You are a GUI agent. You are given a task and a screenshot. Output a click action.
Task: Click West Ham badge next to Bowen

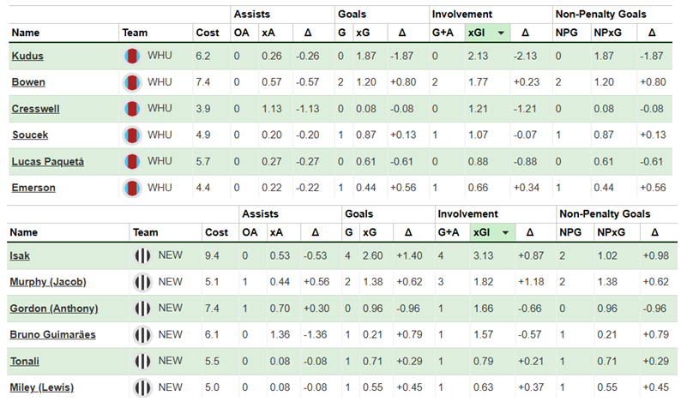[132, 82]
